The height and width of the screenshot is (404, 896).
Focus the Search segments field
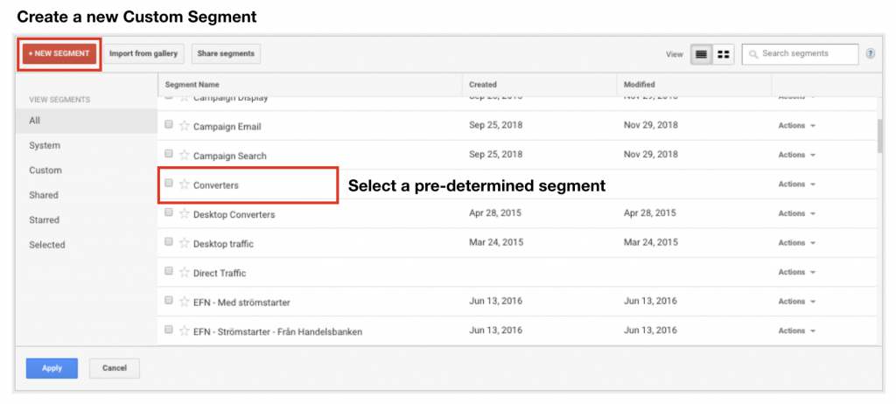coord(800,53)
